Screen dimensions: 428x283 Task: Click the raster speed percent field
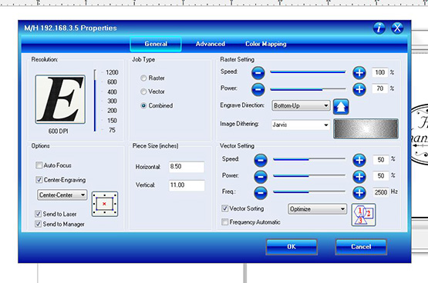tap(379, 72)
